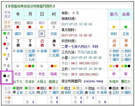Click the 节后 14天 countdown line
The width and height of the screenshot is (135, 106).
coord(80,63)
